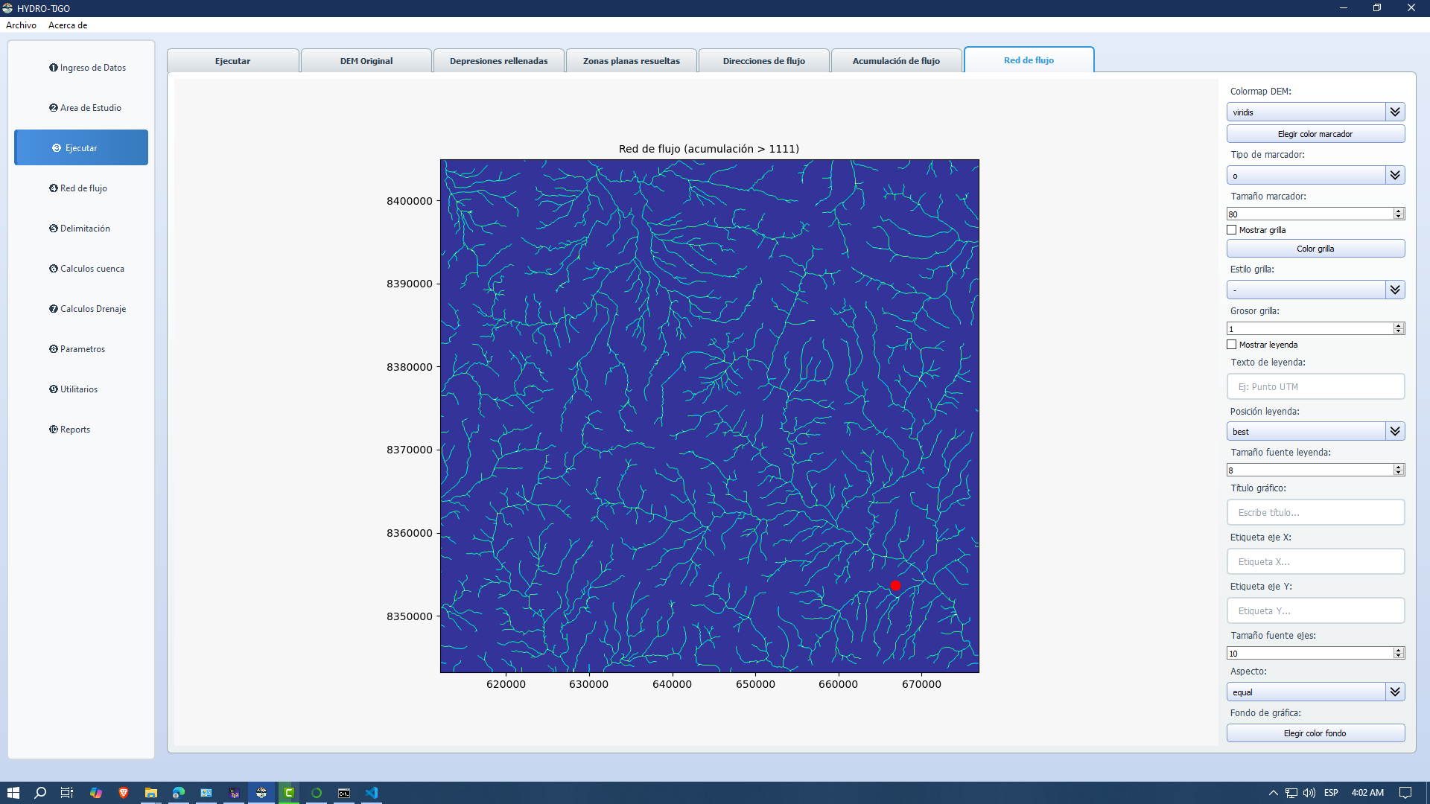The image size is (1430, 804).
Task: Open the Parametros sidebar page
Action: pos(77,349)
